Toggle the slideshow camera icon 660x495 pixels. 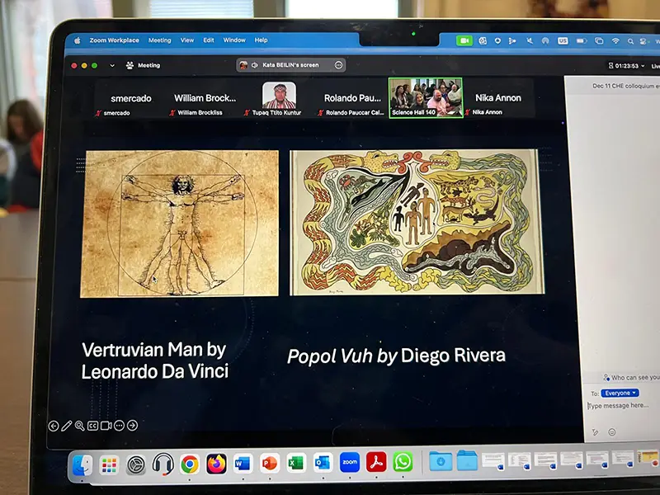pyautogui.click(x=106, y=426)
